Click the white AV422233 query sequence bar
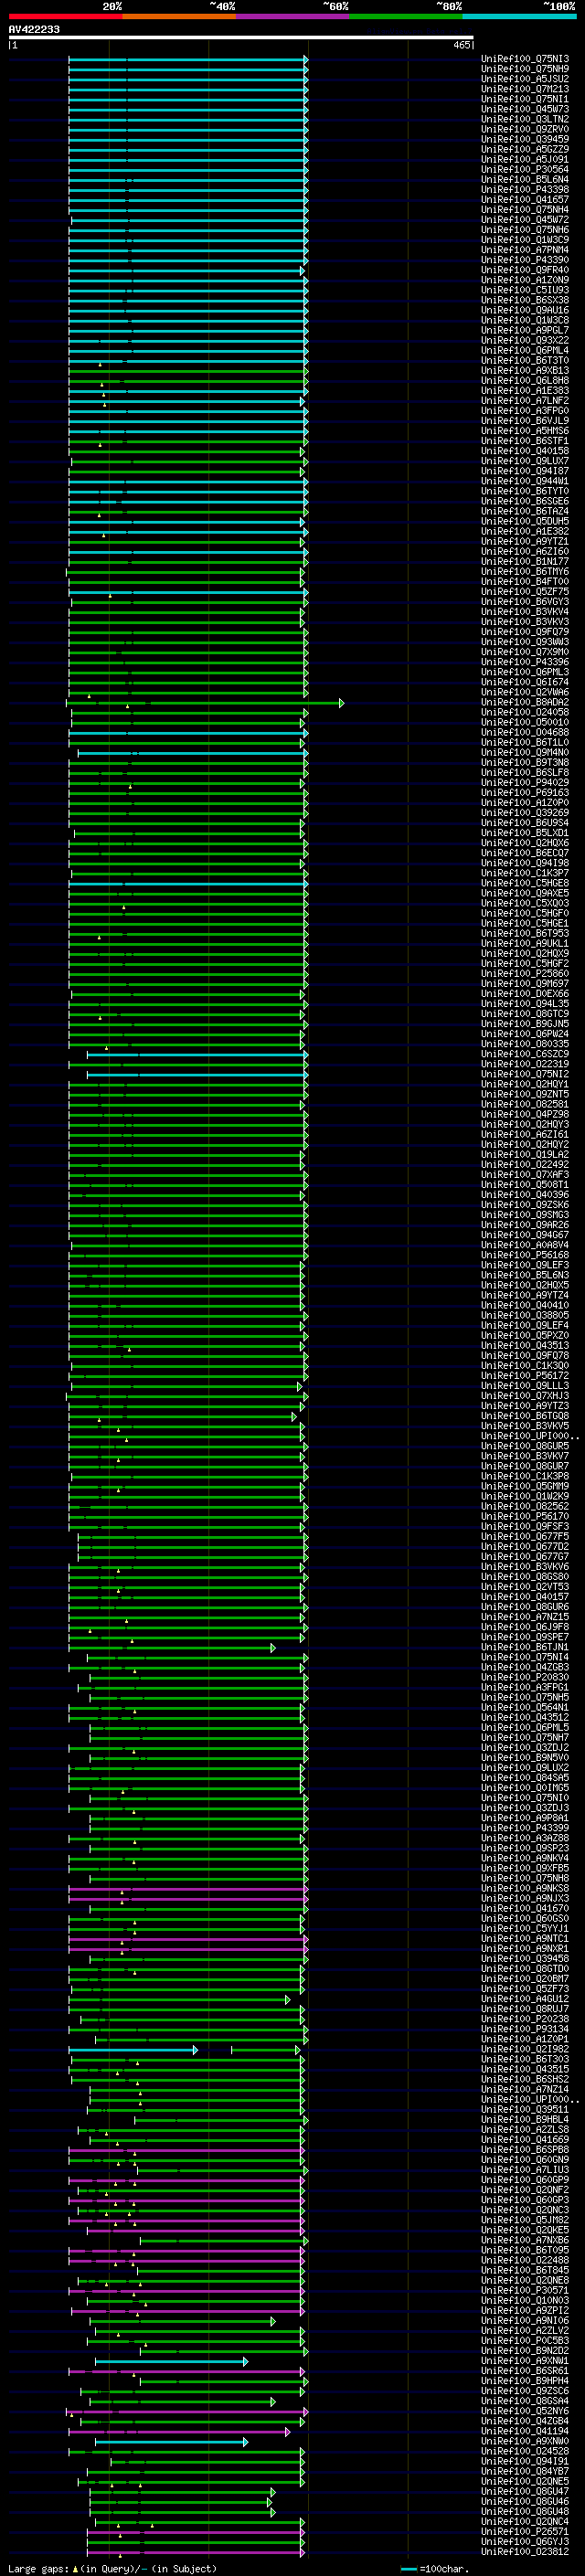 tap(241, 38)
